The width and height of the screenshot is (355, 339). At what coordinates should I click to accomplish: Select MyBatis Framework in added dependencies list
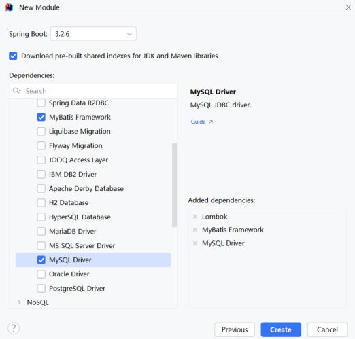coord(233,230)
